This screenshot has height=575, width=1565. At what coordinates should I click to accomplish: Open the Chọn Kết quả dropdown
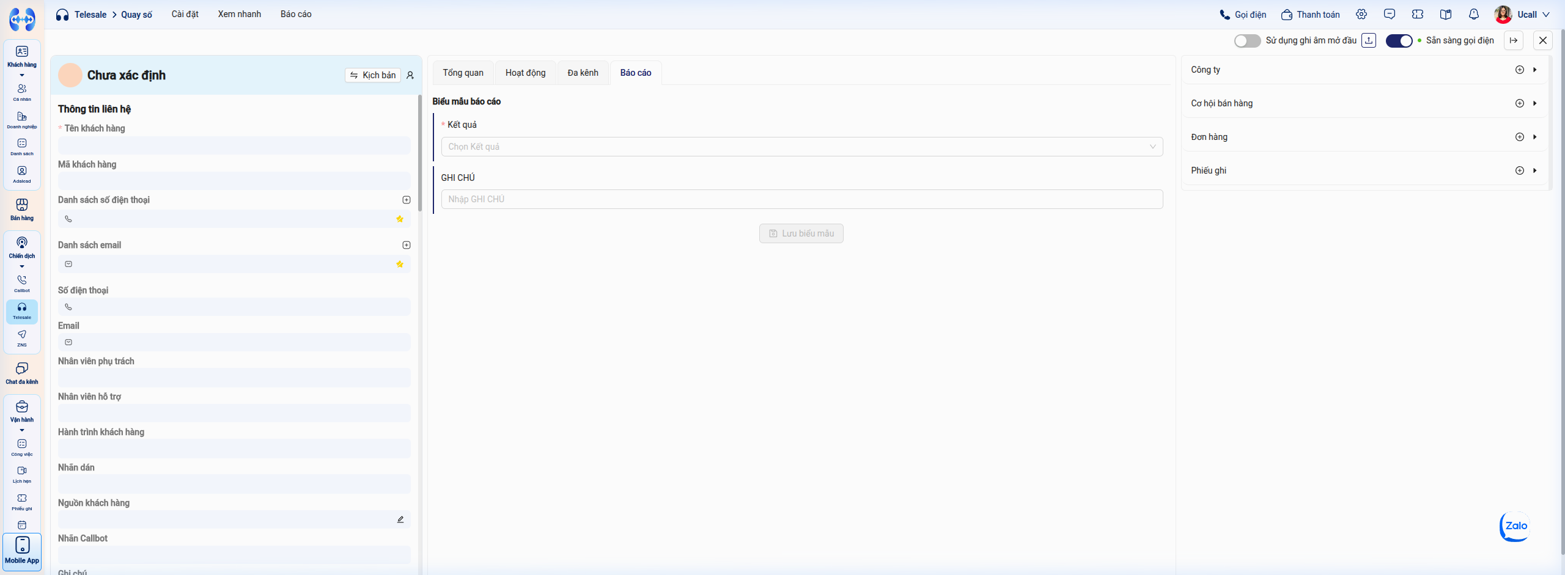coord(802,147)
